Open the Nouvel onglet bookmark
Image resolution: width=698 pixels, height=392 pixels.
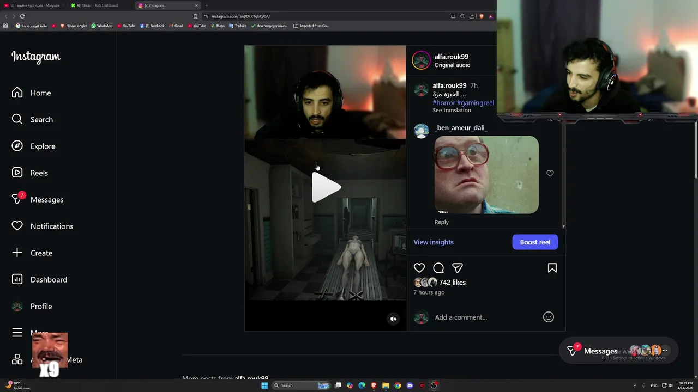pos(74,26)
